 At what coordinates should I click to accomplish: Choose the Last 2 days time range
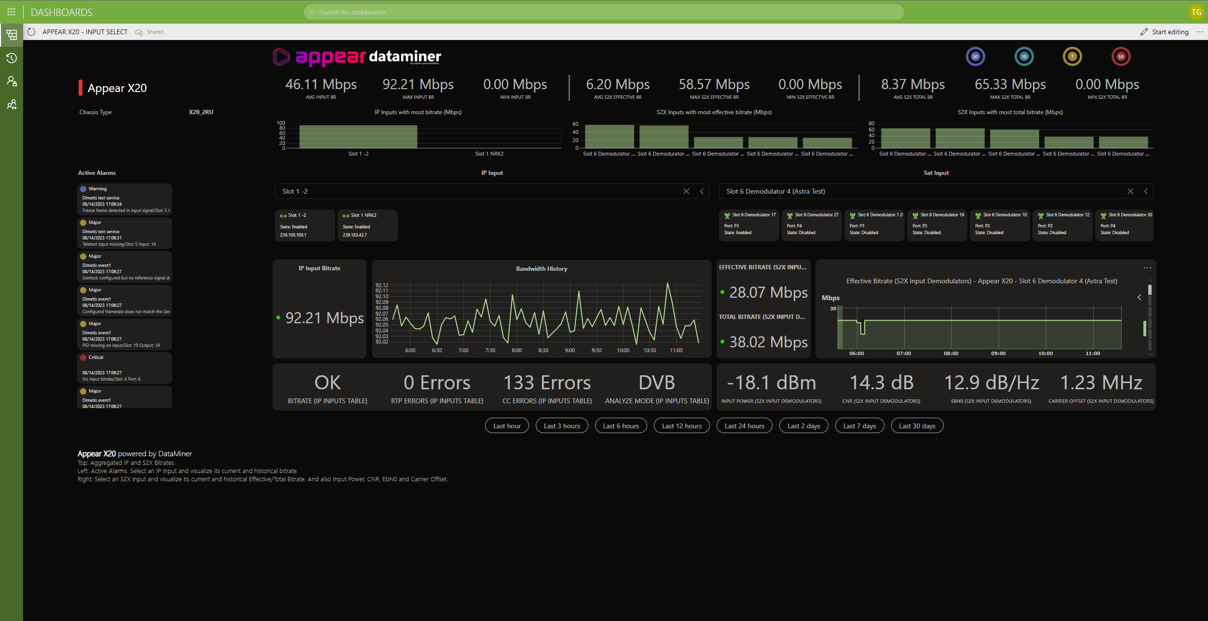(x=804, y=426)
